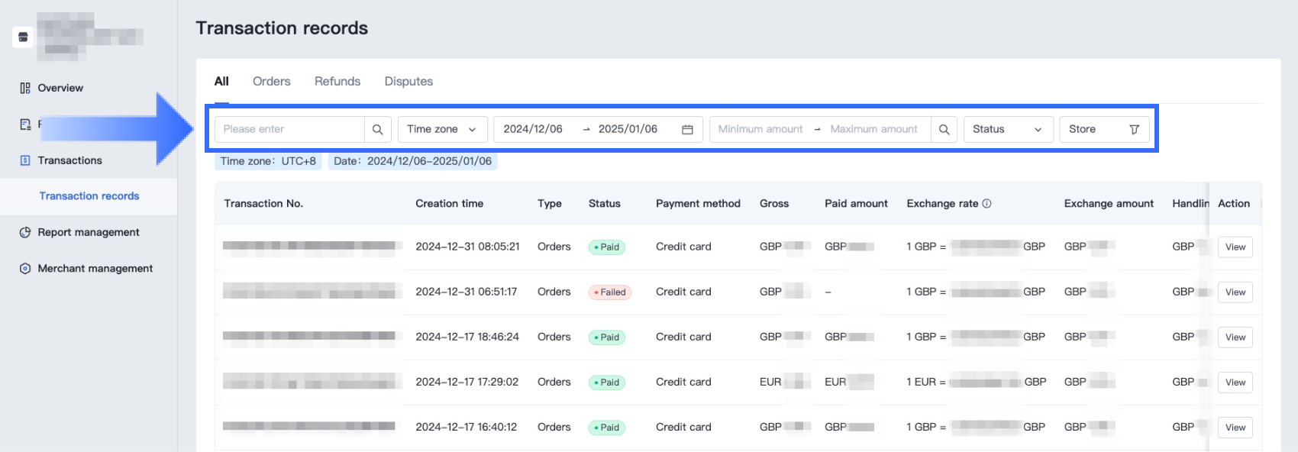The height and width of the screenshot is (452, 1298).
Task: Click the creation time 2024-12-17 16:40:12 cell
Action: click(x=466, y=427)
